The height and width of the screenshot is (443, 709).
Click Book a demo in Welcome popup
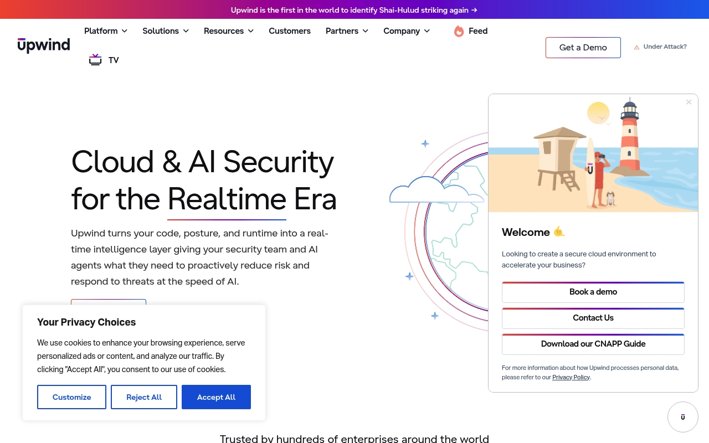[x=593, y=292]
